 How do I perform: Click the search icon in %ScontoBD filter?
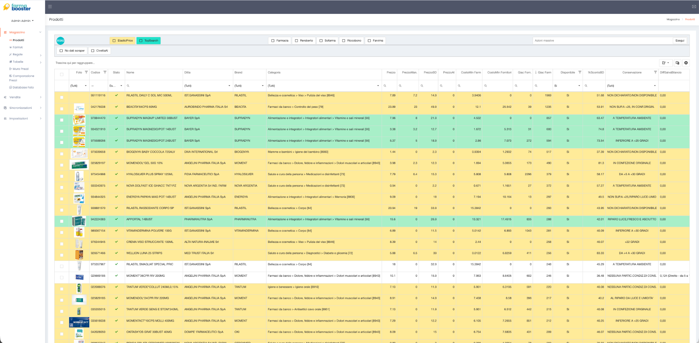click(x=586, y=86)
